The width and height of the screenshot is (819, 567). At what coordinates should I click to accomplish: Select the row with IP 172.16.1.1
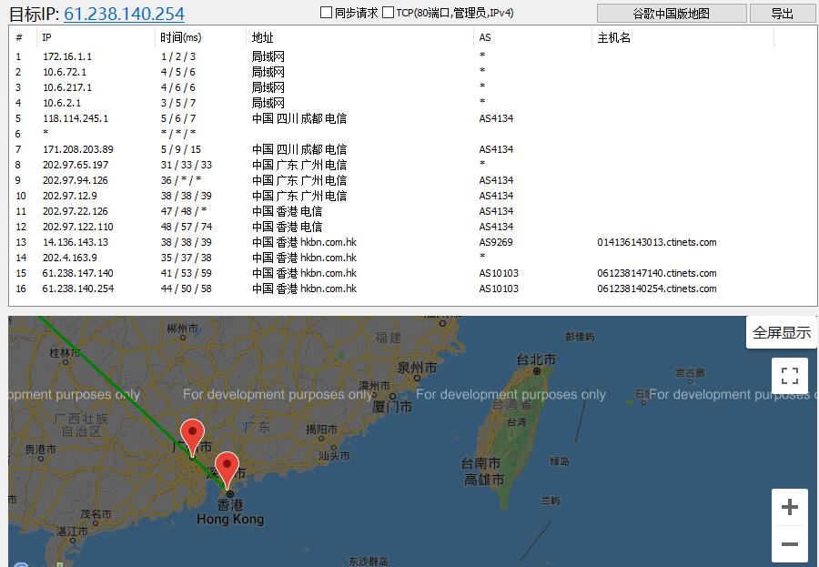click(412, 56)
